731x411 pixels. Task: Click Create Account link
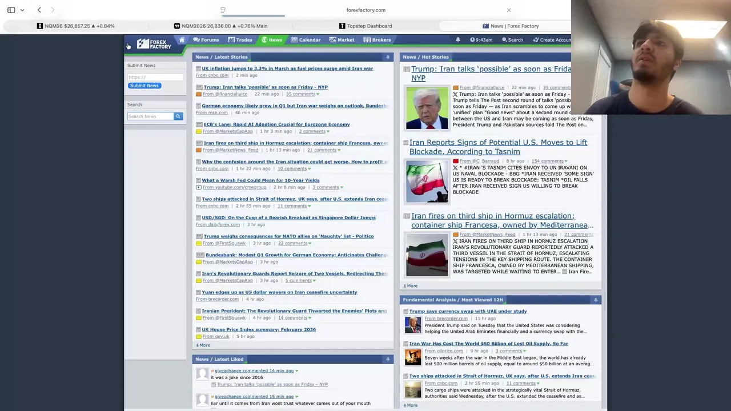tap(552, 40)
